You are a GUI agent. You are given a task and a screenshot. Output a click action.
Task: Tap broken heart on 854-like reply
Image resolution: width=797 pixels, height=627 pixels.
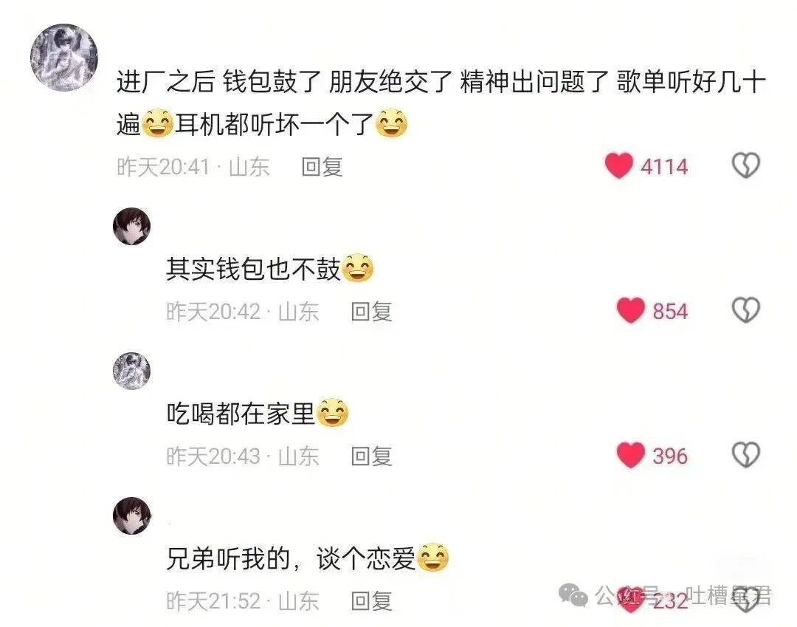click(745, 310)
